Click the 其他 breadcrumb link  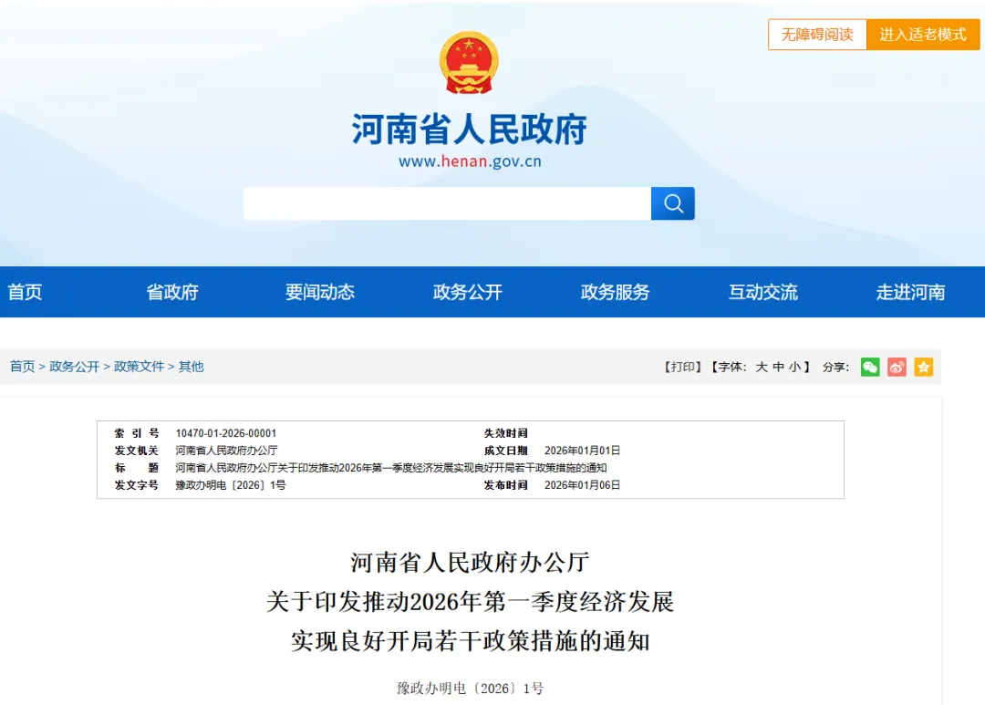191,367
